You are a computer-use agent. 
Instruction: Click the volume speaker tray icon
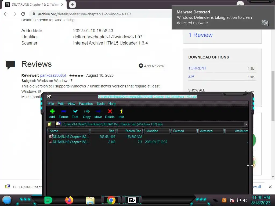pos(245,200)
